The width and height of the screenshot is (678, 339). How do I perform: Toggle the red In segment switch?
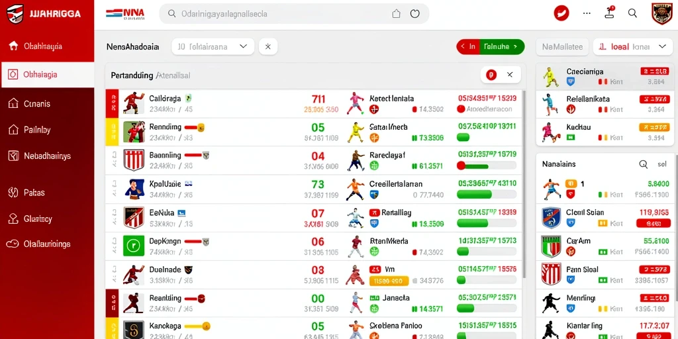coord(468,47)
